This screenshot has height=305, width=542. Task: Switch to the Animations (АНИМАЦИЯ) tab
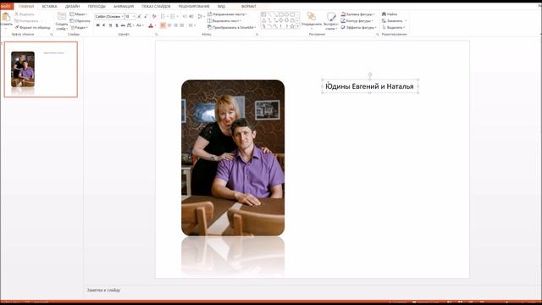[124, 6]
